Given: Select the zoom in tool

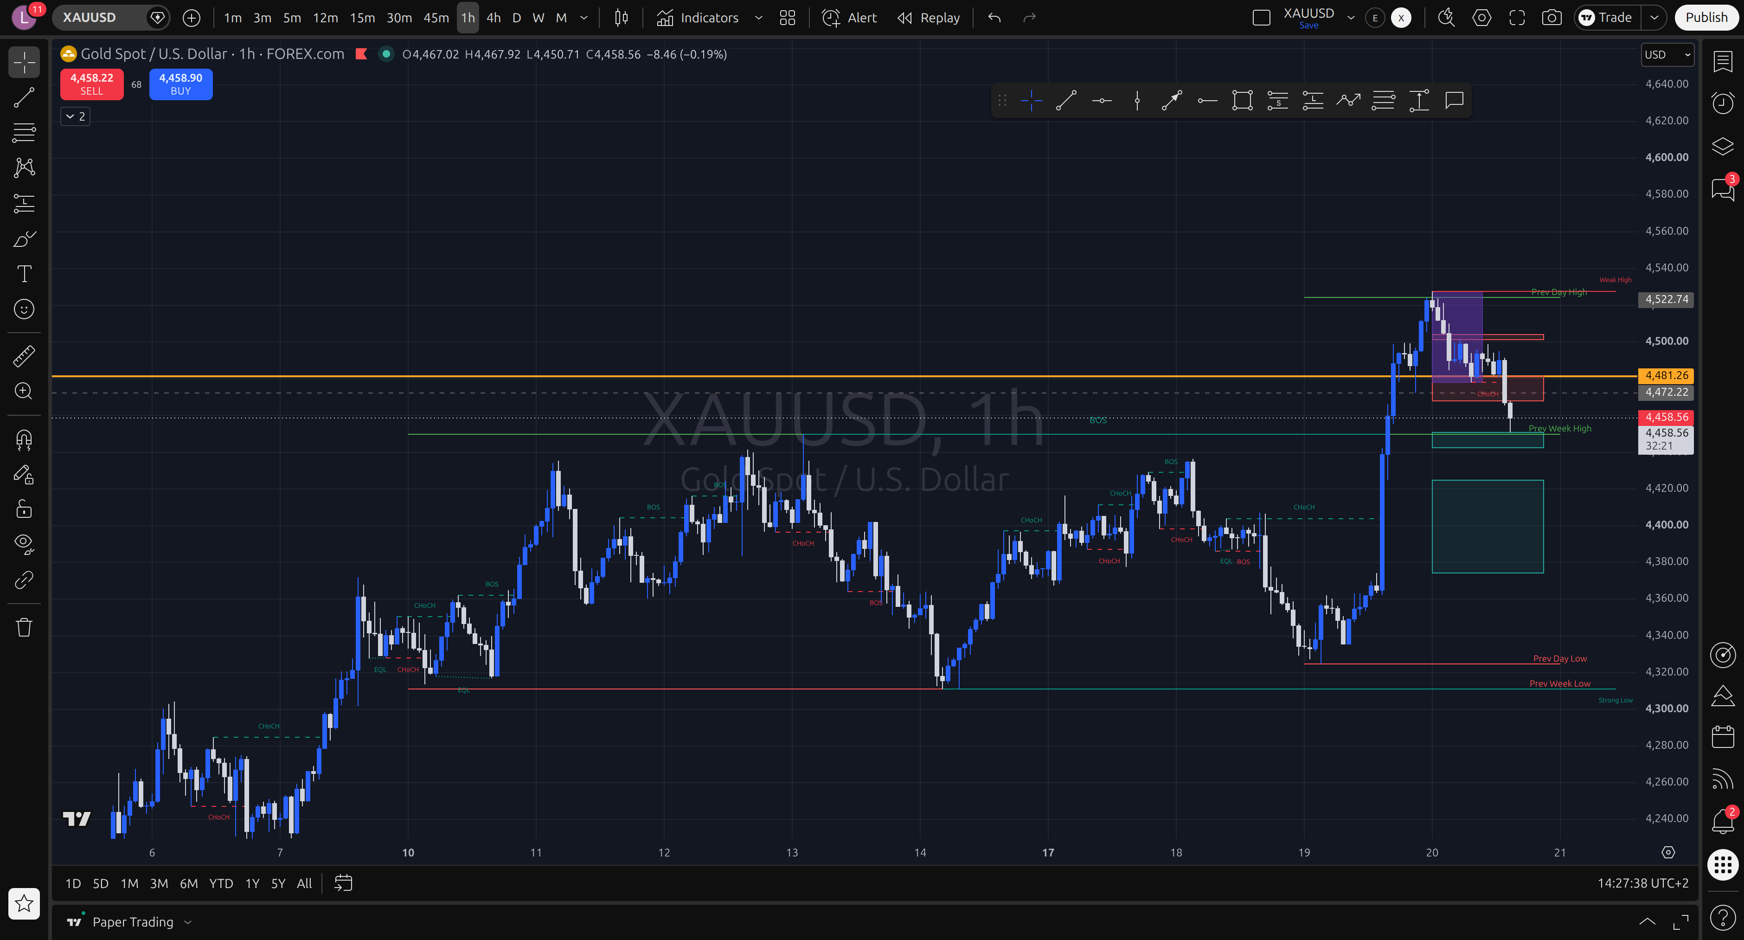Looking at the screenshot, I should pos(25,391).
